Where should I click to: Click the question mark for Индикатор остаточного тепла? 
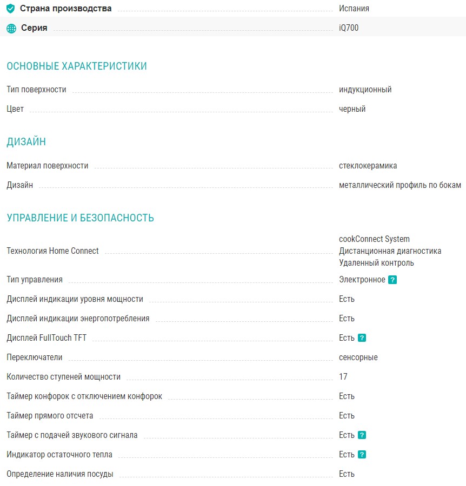[x=362, y=455]
